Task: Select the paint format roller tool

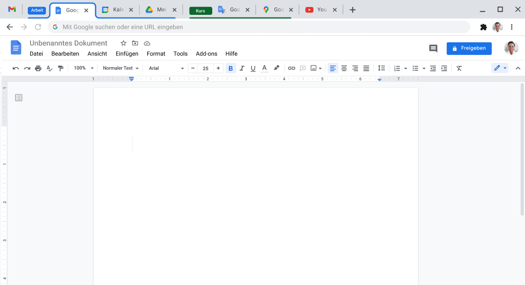Action: pyautogui.click(x=61, y=69)
